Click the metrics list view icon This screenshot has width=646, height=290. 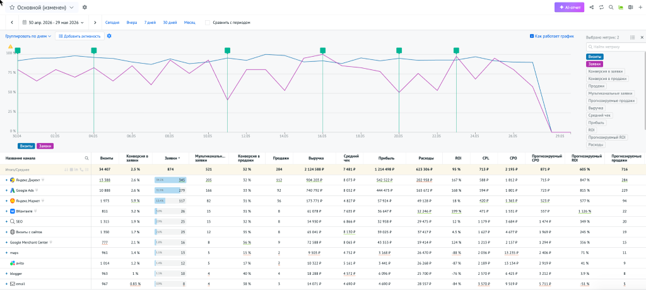[632, 37]
